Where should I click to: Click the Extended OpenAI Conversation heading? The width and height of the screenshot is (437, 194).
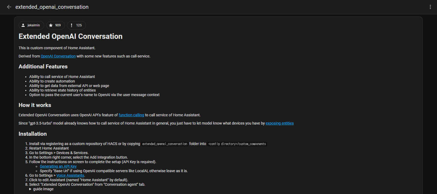pyautogui.click(x=70, y=36)
